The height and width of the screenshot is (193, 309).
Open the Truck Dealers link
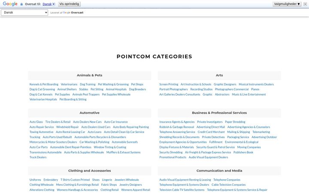38,157
